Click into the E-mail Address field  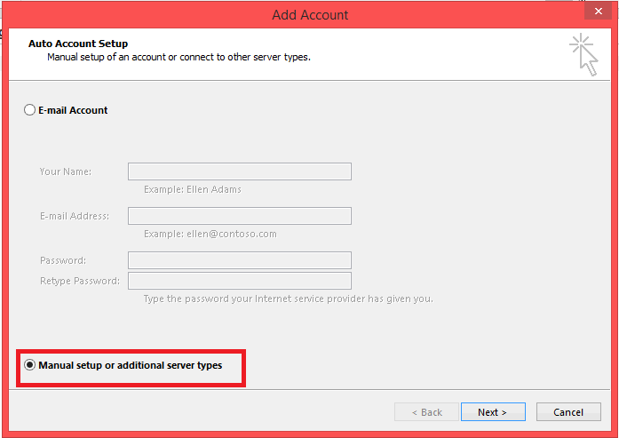(239, 216)
